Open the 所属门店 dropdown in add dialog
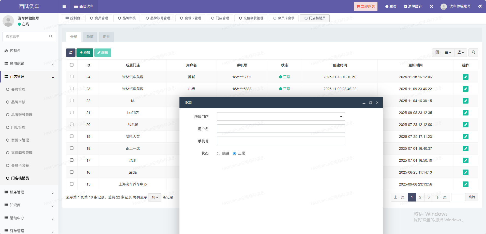This screenshot has width=486, height=234. (281, 117)
